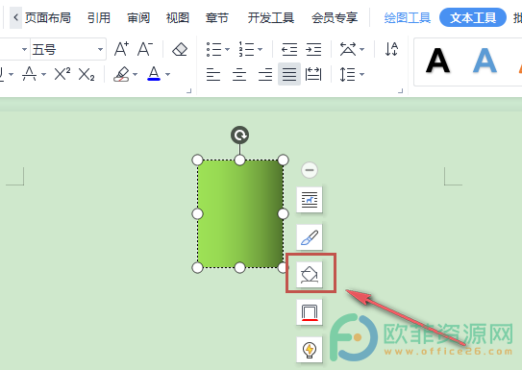
Task: Align text left
Action: click(x=213, y=74)
